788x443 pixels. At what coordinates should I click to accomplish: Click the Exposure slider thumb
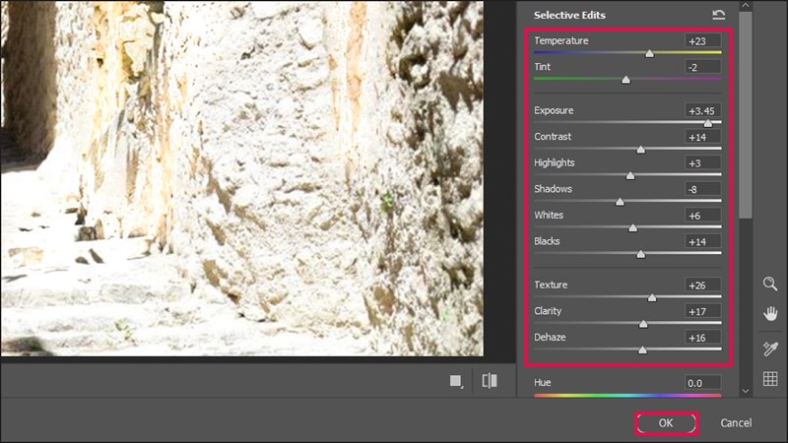coord(707,124)
